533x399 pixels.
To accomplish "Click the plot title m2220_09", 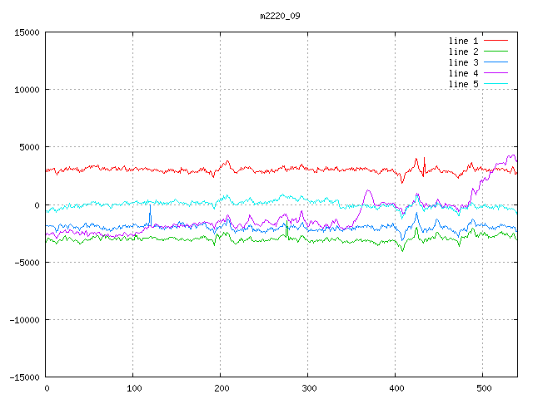I will pyautogui.click(x=281, y=16).
